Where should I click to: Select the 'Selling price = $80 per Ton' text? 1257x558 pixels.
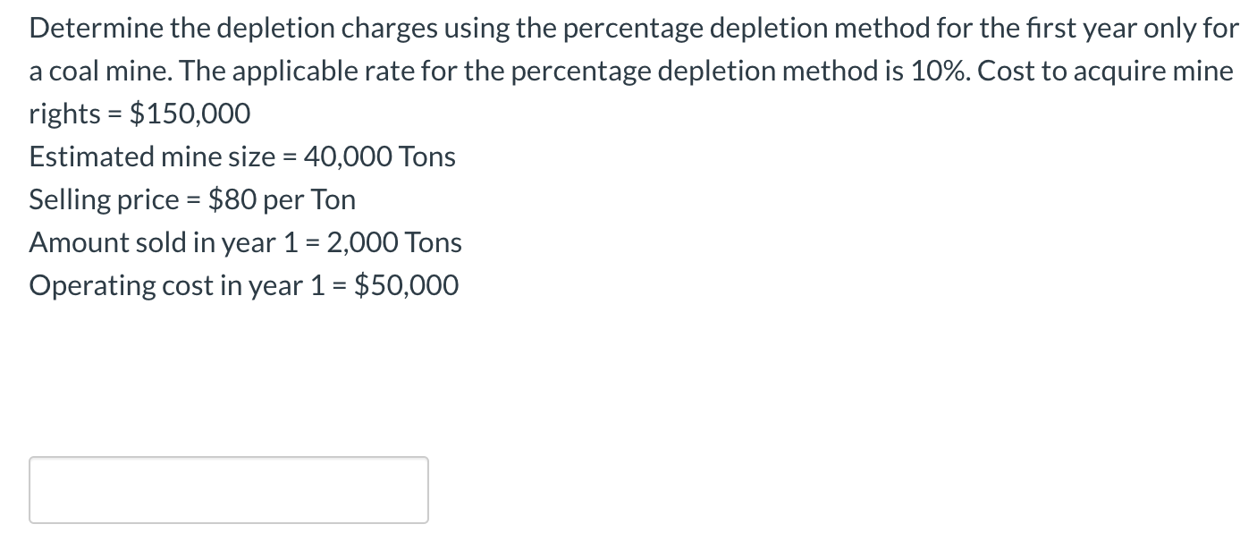pos(192,199)
